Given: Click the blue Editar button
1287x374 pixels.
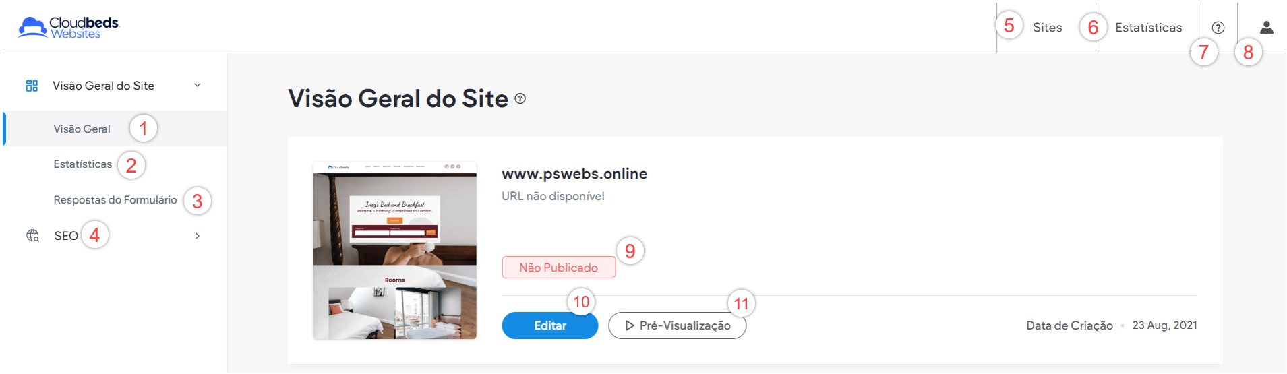Looking at the screenshot, I should tap(550, 325).
